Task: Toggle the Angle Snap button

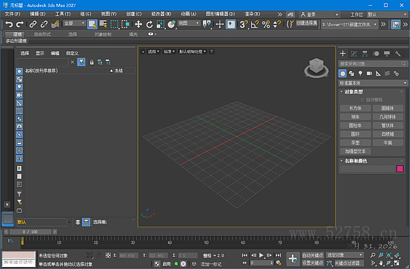Action: pos(255,24)
